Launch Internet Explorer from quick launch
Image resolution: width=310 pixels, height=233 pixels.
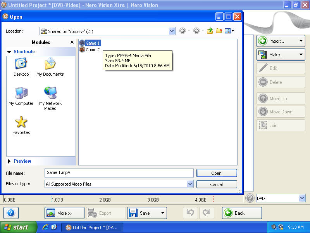(45, 227)
